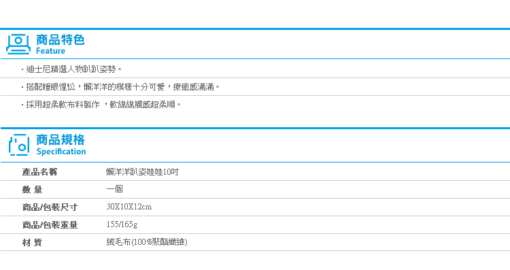Click the quantity value 一個
Screen dimensions: 510x270
(114, 189)
